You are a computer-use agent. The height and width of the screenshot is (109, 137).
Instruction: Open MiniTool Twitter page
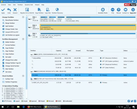coord(132,101)
